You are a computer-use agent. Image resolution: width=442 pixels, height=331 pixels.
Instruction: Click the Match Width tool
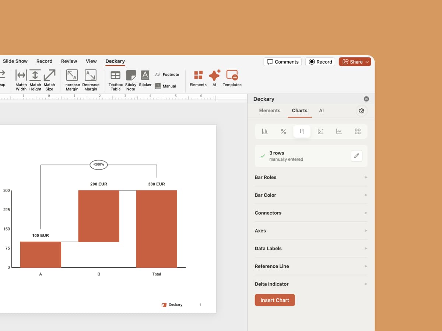coord(21,81)
